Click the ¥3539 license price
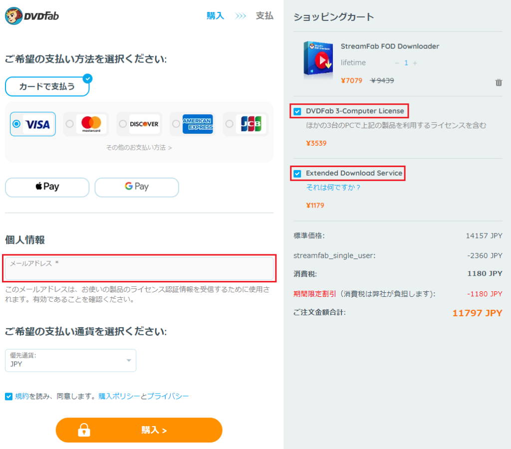Viewport: 511px width, 449px height. pyautogui.click(x=316, y=143)
